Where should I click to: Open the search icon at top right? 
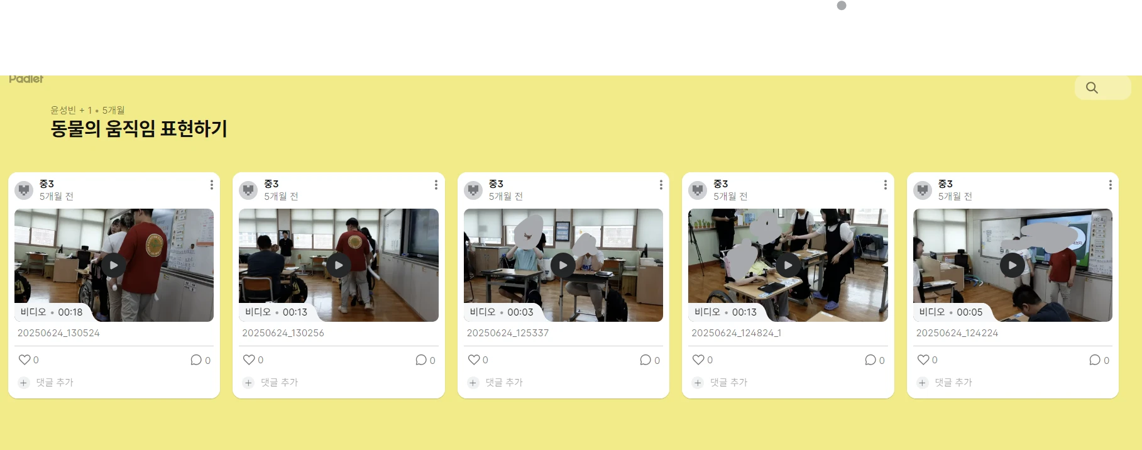pyautogui.click(x=1092, y=88)
